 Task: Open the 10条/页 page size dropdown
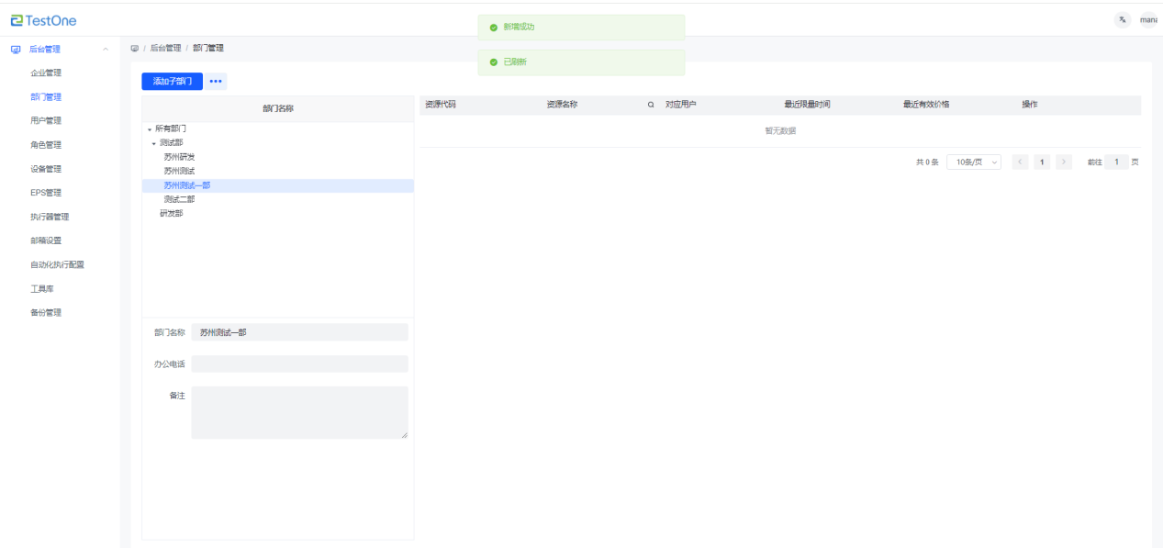973,162
